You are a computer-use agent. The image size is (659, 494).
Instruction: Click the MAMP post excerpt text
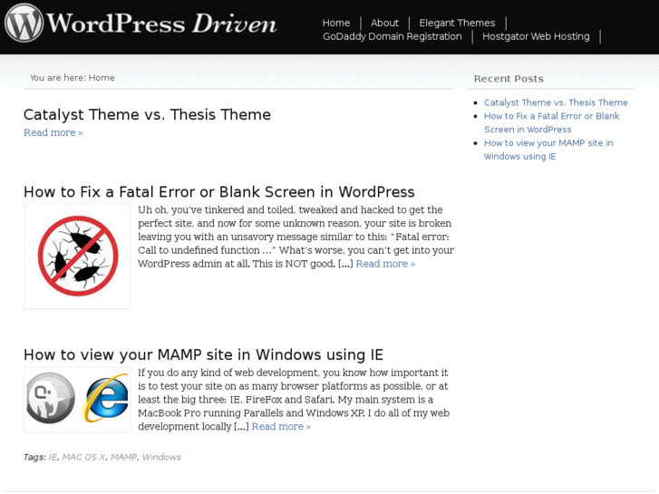(x=294, y=400)
